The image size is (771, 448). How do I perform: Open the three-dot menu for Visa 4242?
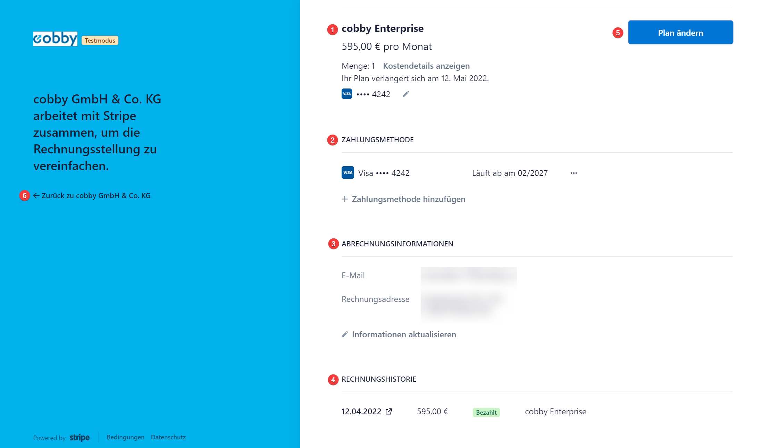[574, 173]
